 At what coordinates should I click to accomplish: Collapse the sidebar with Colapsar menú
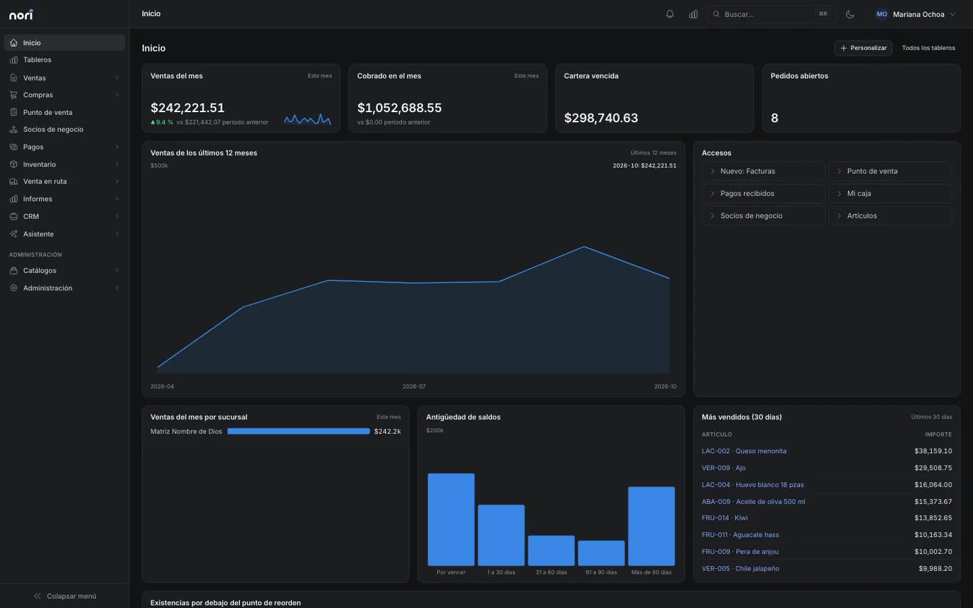click(65, 596)
